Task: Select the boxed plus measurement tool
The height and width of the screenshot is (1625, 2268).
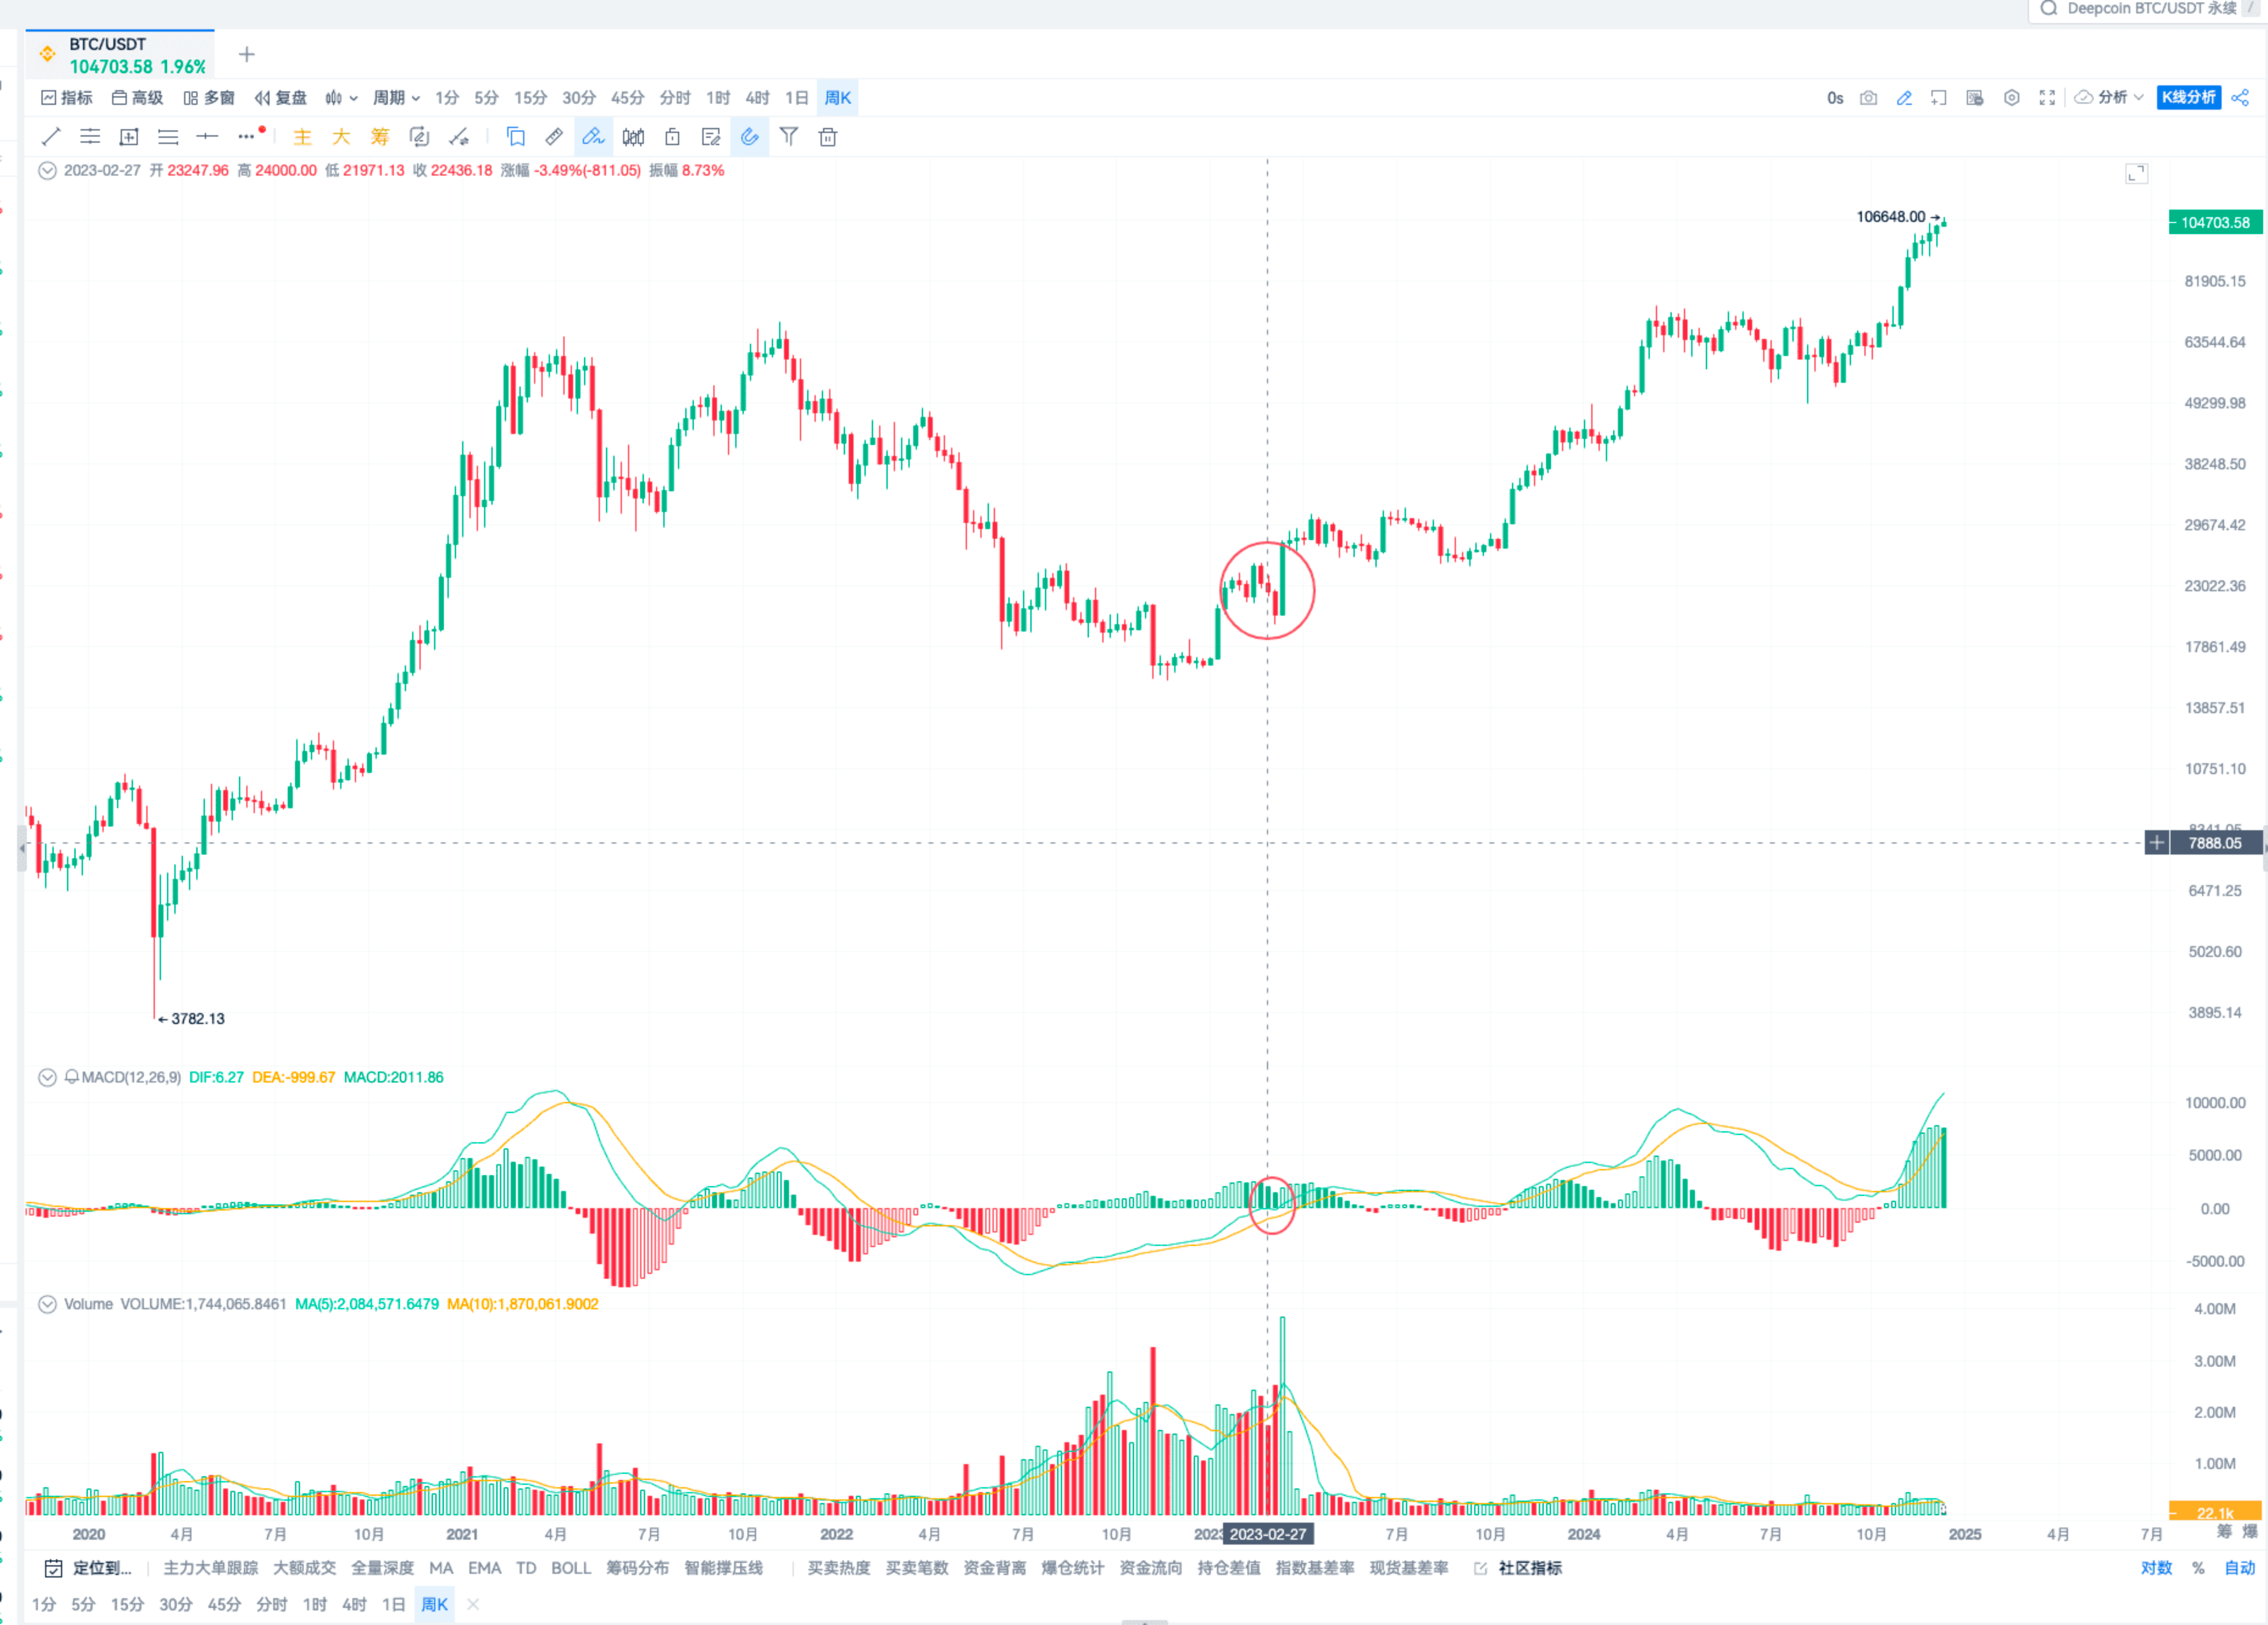Action: pos(129,137)
